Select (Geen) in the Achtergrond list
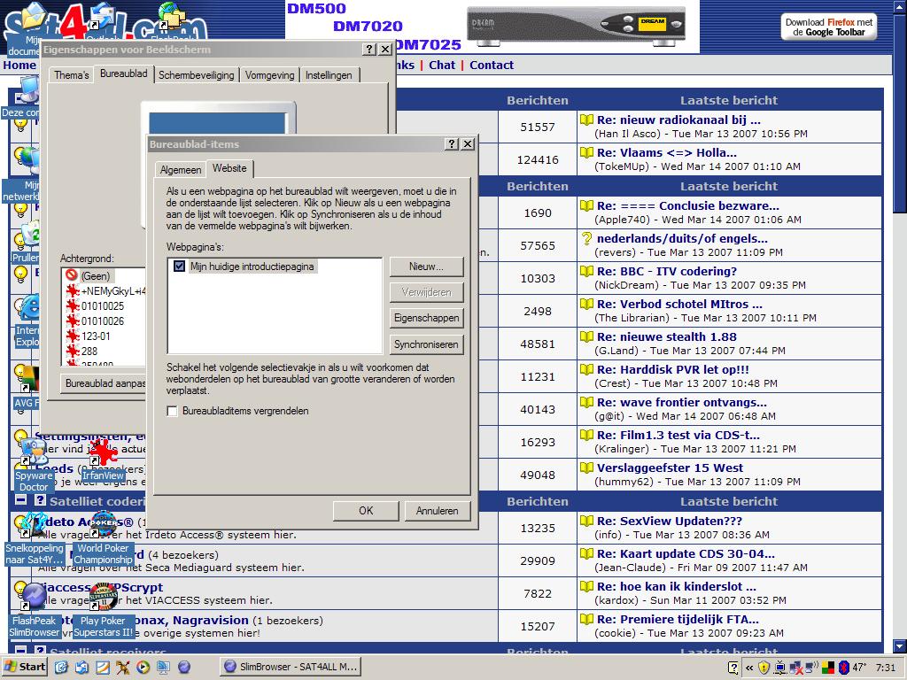The width and height of the screenshot is (907, 680). coord(95,276)
